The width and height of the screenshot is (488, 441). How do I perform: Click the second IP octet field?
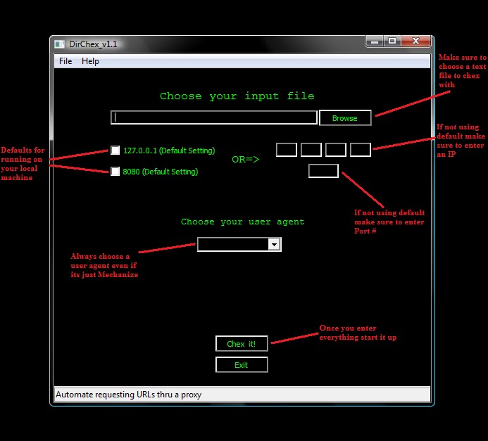point(311,150)
